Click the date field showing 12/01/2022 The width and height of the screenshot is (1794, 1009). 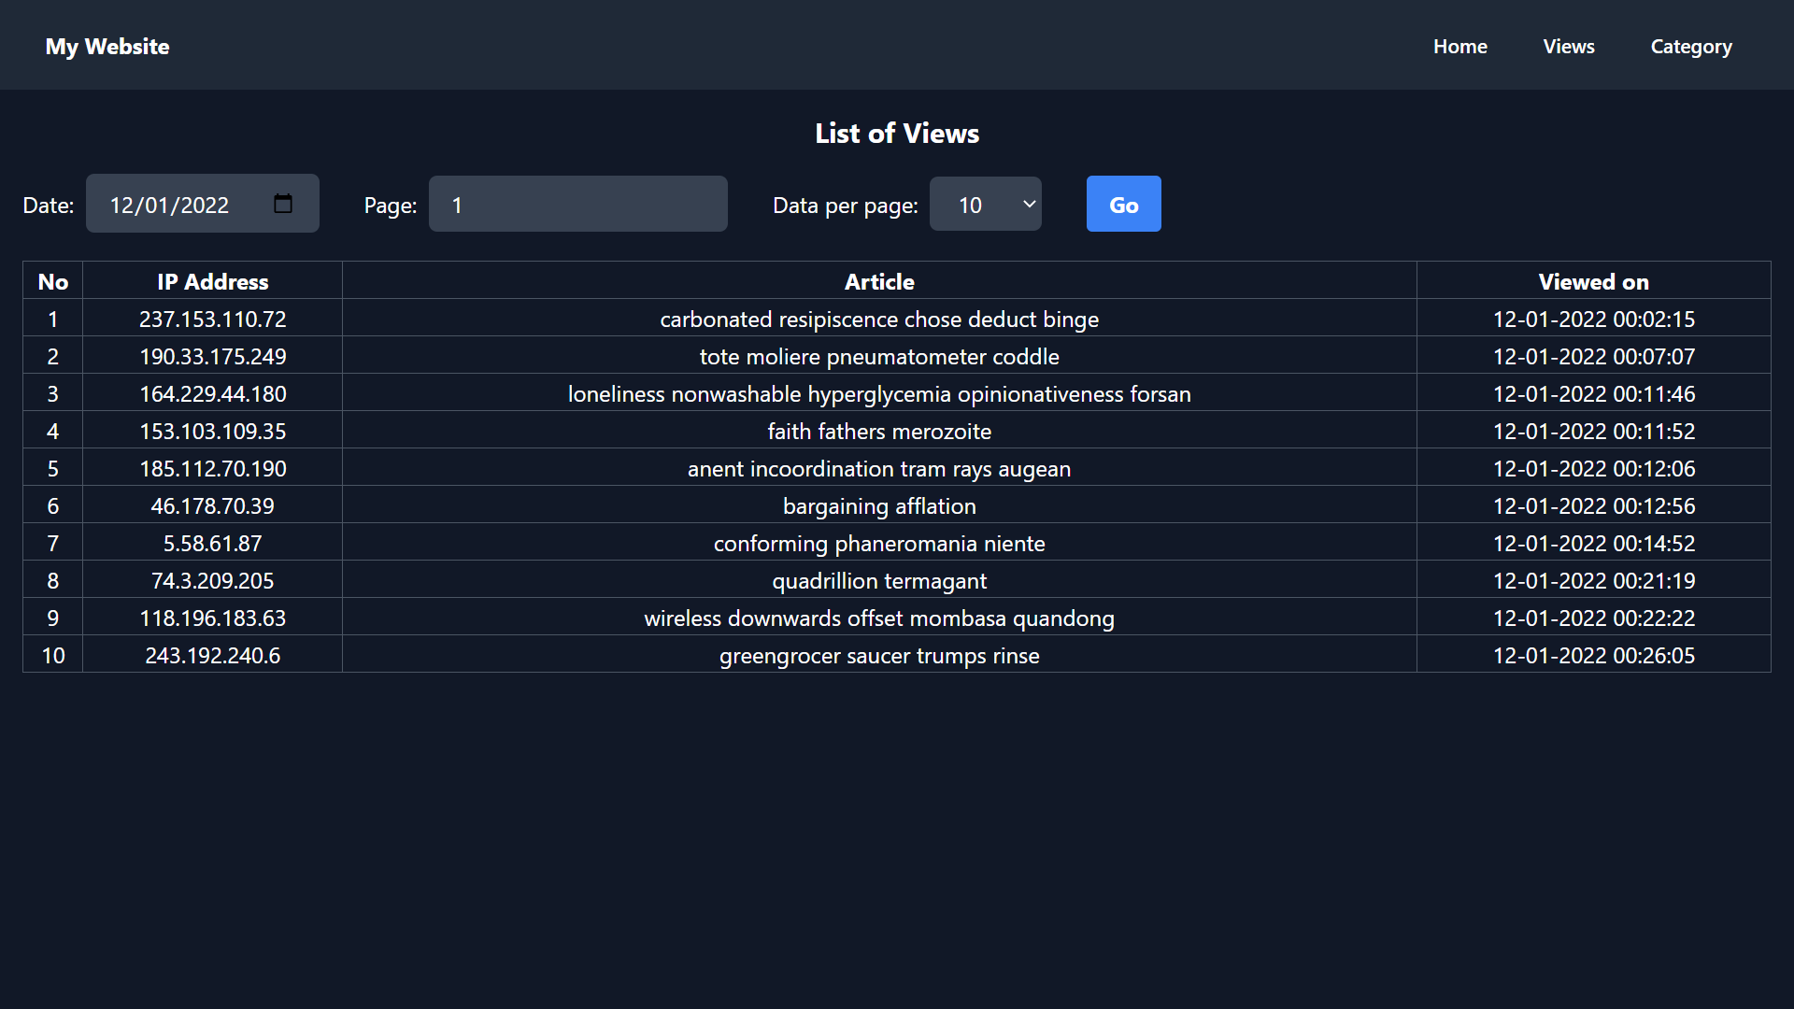pos(169,205)
